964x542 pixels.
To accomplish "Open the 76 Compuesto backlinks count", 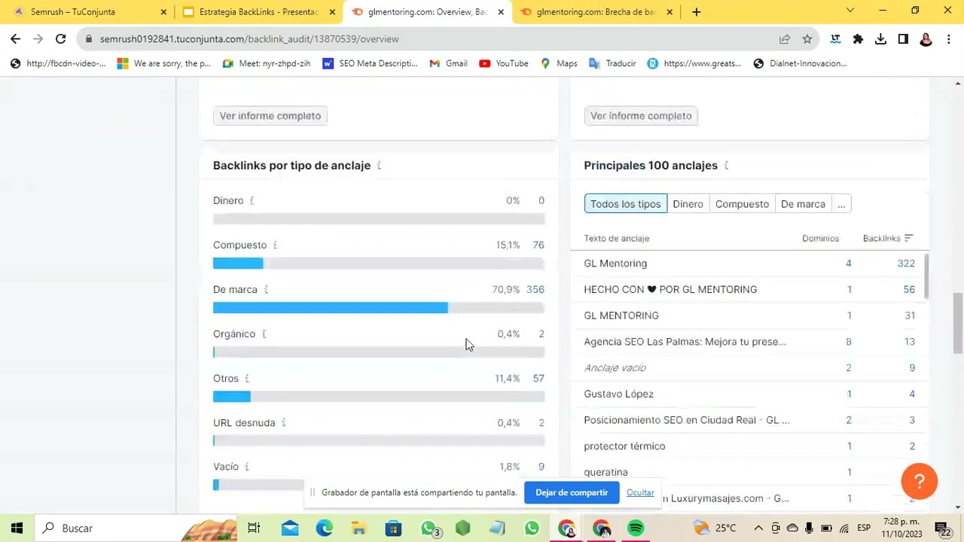I will point(538,245).
